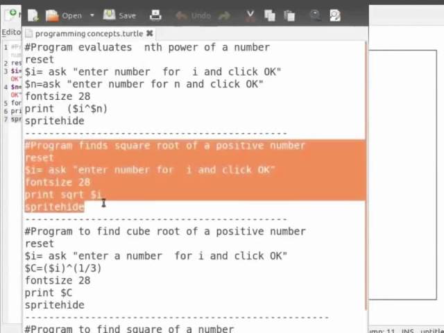The image size is (444, 333).
Task: Click the comment '#Program evaluates nth power of a number'
Action: pos(147,47)
